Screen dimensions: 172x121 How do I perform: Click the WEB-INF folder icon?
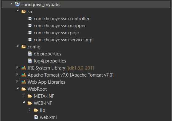click(x=30, y=103)
